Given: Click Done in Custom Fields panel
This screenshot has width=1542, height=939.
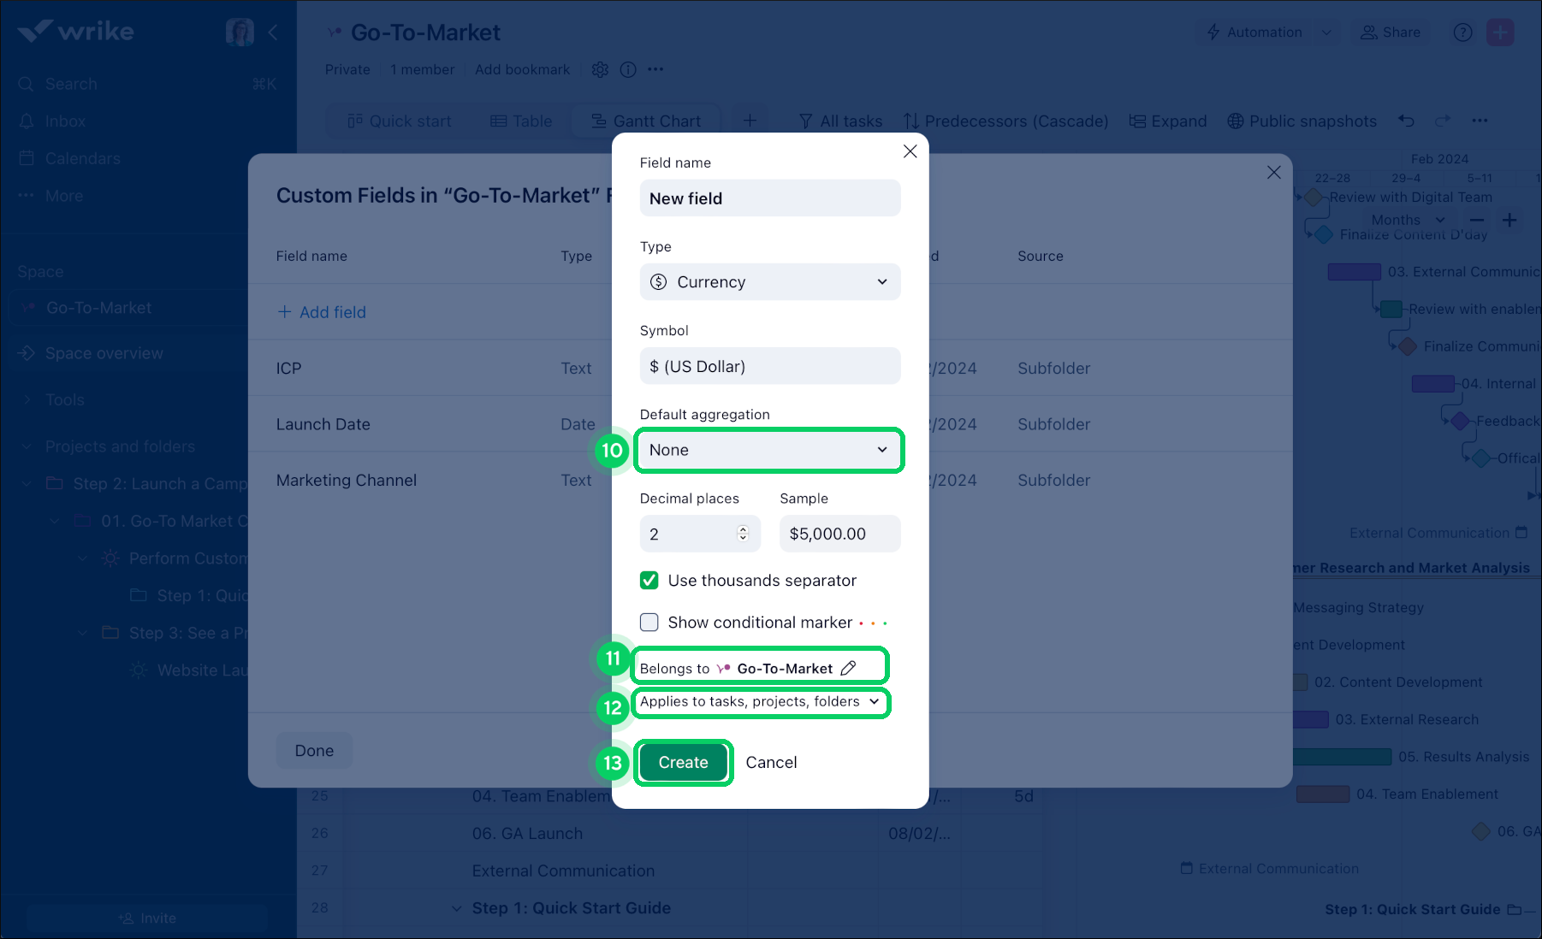Looking at the screenshot, I should pos(314,750).
